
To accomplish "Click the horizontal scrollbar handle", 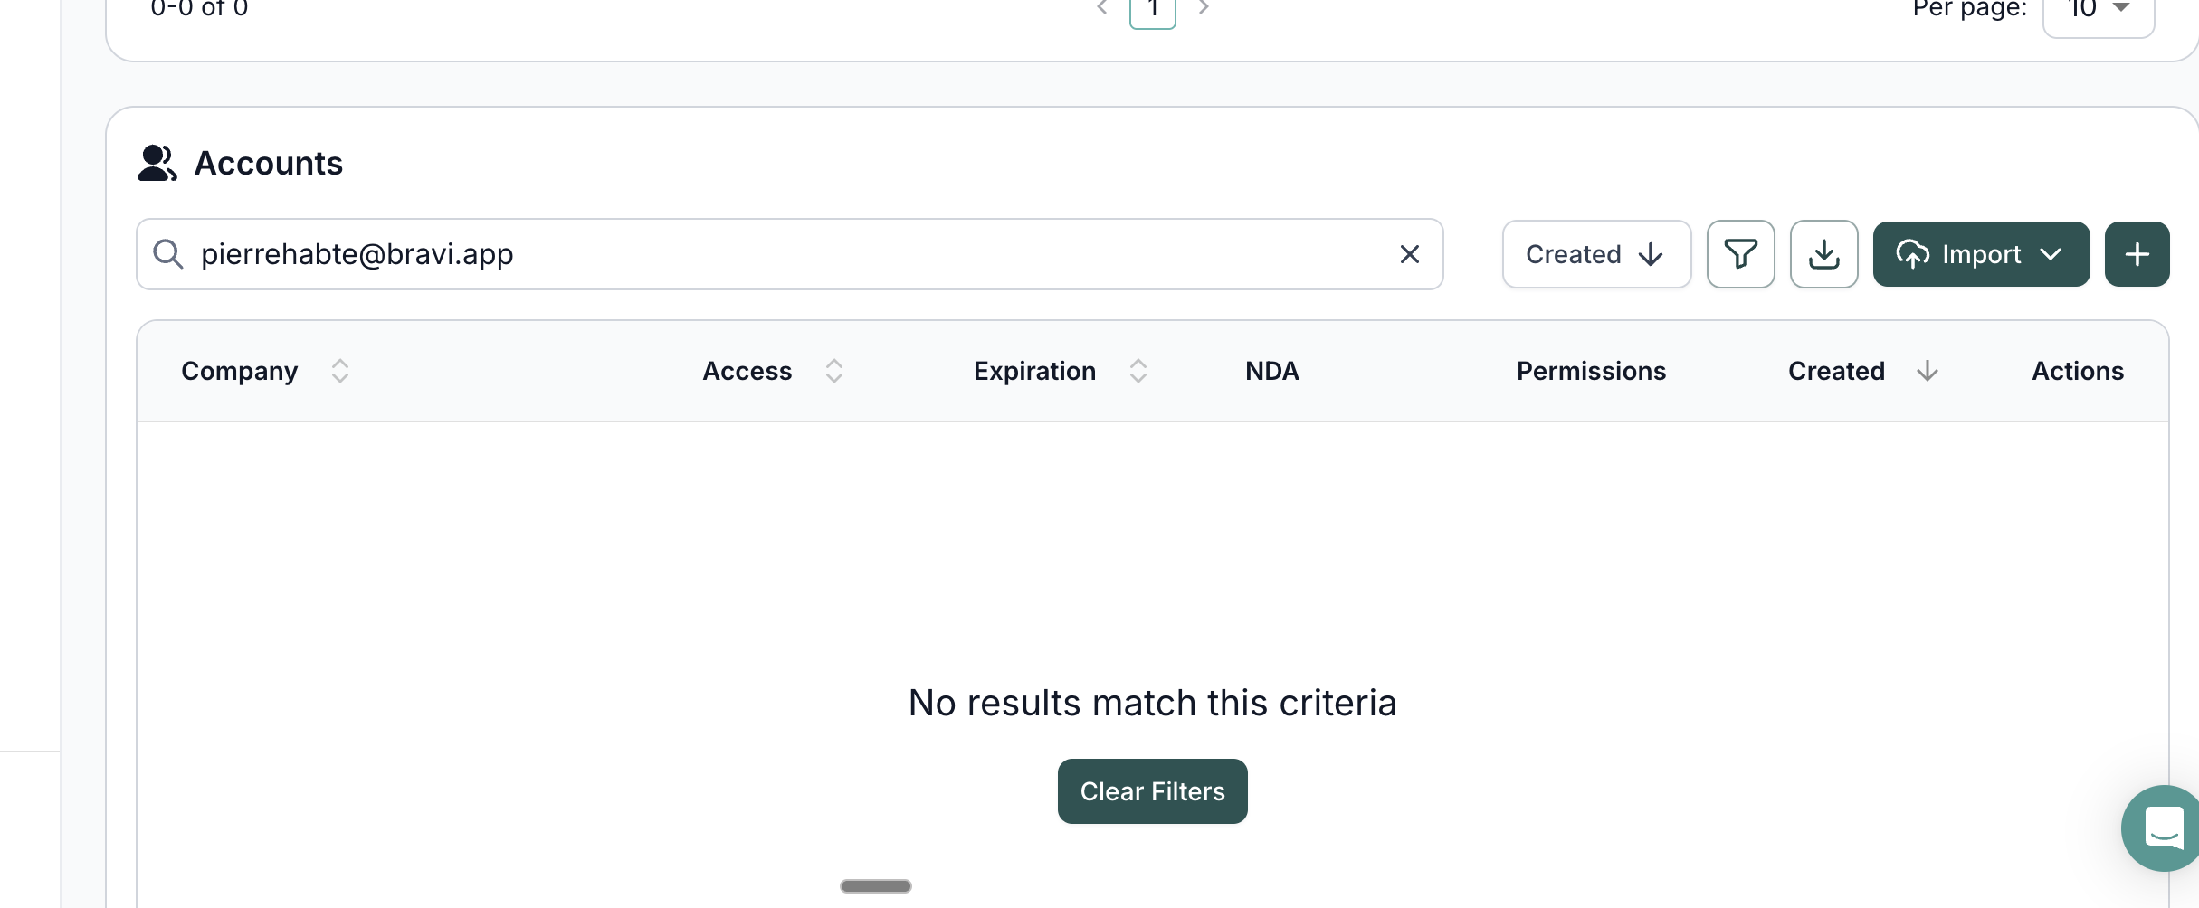I will [875, 885].
